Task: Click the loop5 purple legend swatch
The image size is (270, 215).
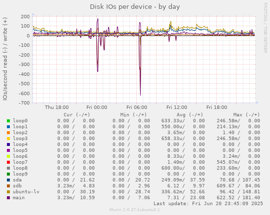Action: point(8,150)
